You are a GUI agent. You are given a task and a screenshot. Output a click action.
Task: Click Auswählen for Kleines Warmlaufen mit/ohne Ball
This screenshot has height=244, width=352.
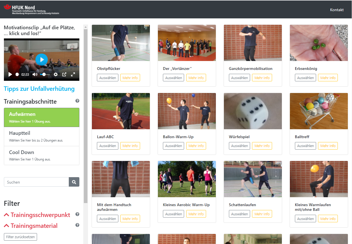tap(305, 219)
